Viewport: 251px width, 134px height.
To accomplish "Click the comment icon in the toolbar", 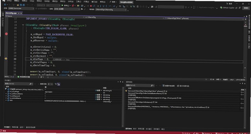I will (152, 7).
